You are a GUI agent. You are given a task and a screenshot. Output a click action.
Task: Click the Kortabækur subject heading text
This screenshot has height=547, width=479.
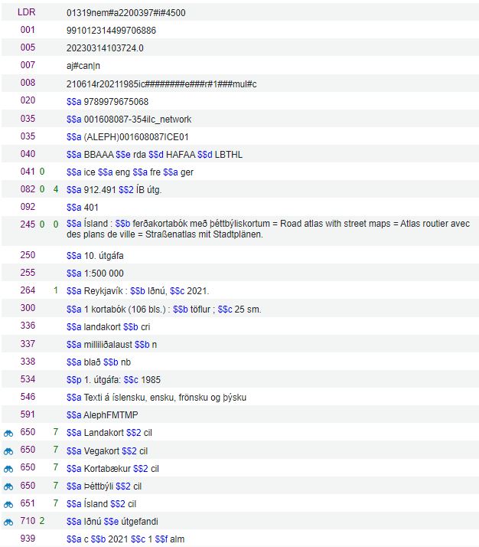tap(107, 469)
